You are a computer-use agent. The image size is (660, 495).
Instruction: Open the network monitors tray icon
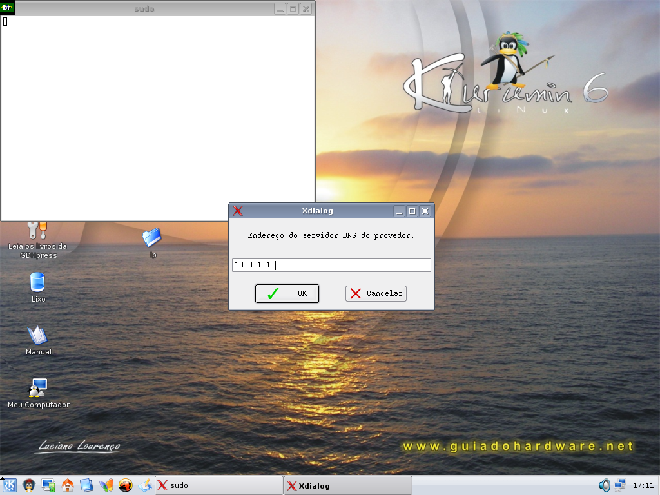pos(620,485)
